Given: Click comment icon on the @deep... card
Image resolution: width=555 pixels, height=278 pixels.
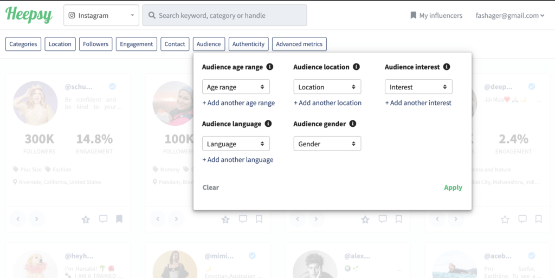Looking at the screenshot, I should tap(522, 219).
